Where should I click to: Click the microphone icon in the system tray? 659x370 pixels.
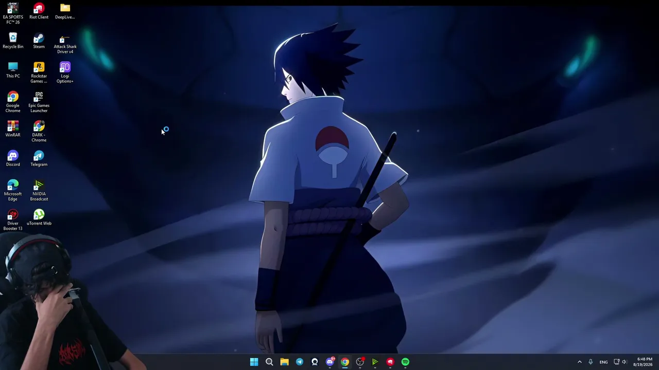[x=591, y=362]
